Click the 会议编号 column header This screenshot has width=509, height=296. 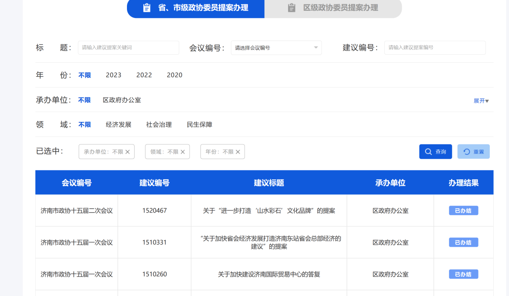pos(77,183)
